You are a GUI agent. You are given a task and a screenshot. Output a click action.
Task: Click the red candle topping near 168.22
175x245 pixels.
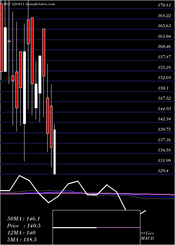pyautogui.click(x=32, y=51)
